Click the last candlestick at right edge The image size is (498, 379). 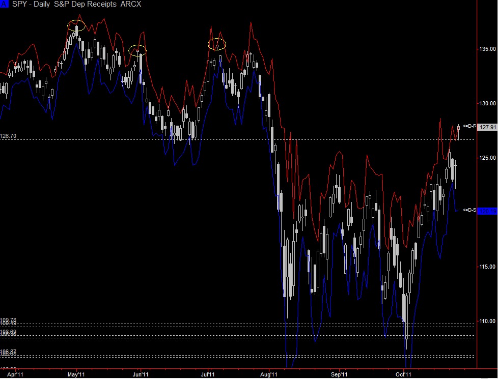458,132
